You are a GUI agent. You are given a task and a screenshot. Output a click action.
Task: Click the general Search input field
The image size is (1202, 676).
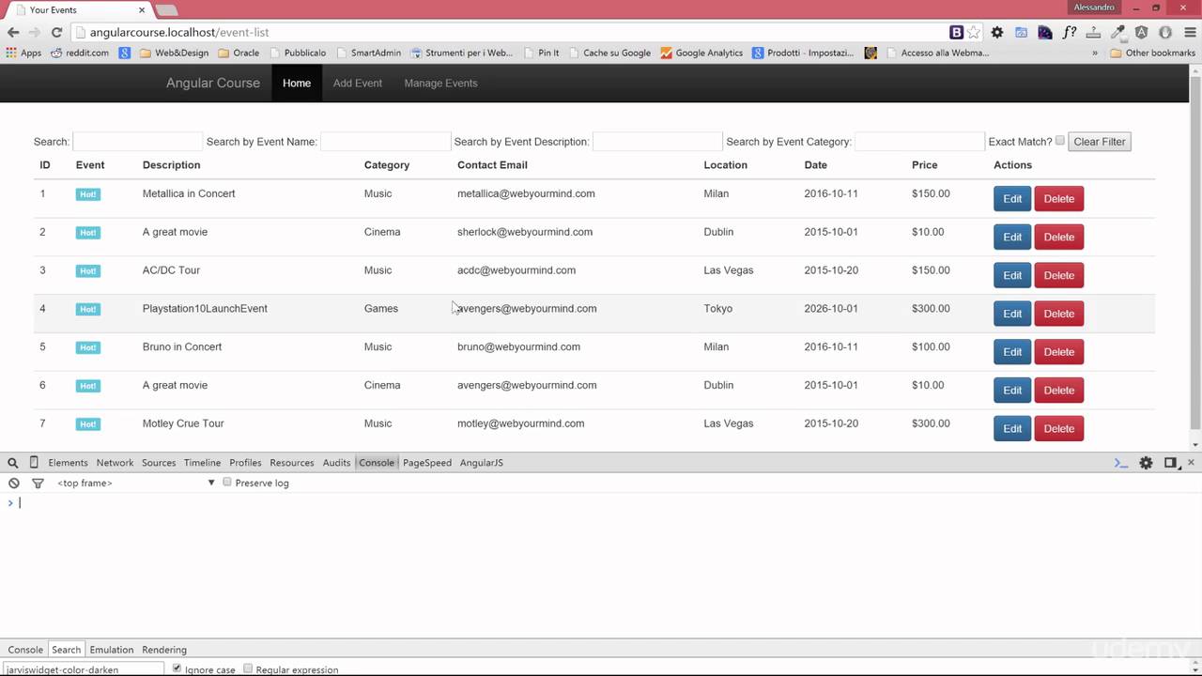[137, 142]
